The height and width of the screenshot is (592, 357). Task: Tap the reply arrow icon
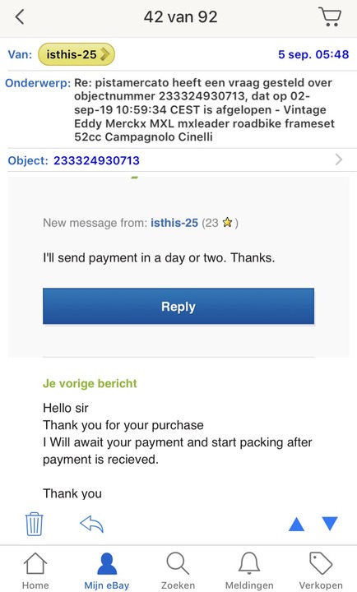(x=92, y=524)
